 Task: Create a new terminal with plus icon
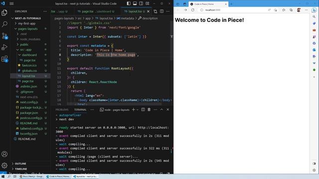tap(134, 109)
